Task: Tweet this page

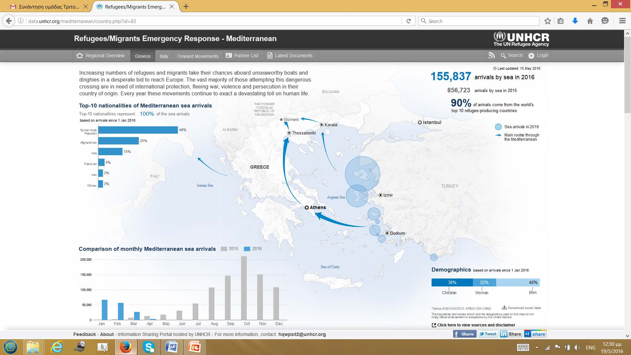Action: pyautogui.click(x=488, y=334)
